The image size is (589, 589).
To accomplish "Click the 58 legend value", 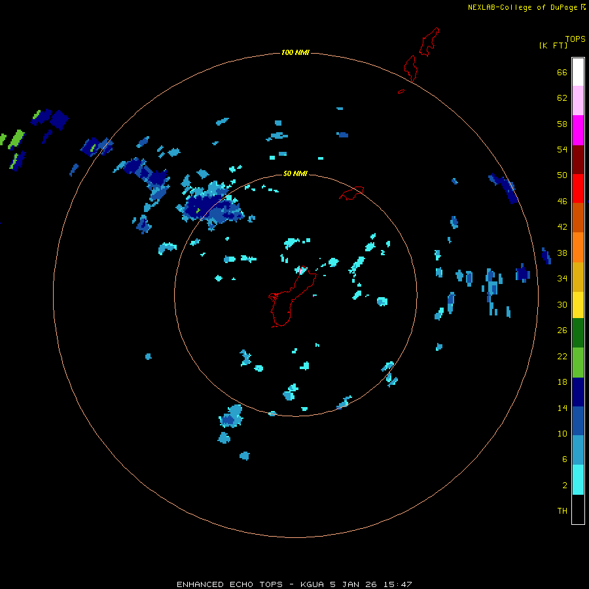I will (x=562, y=124).
